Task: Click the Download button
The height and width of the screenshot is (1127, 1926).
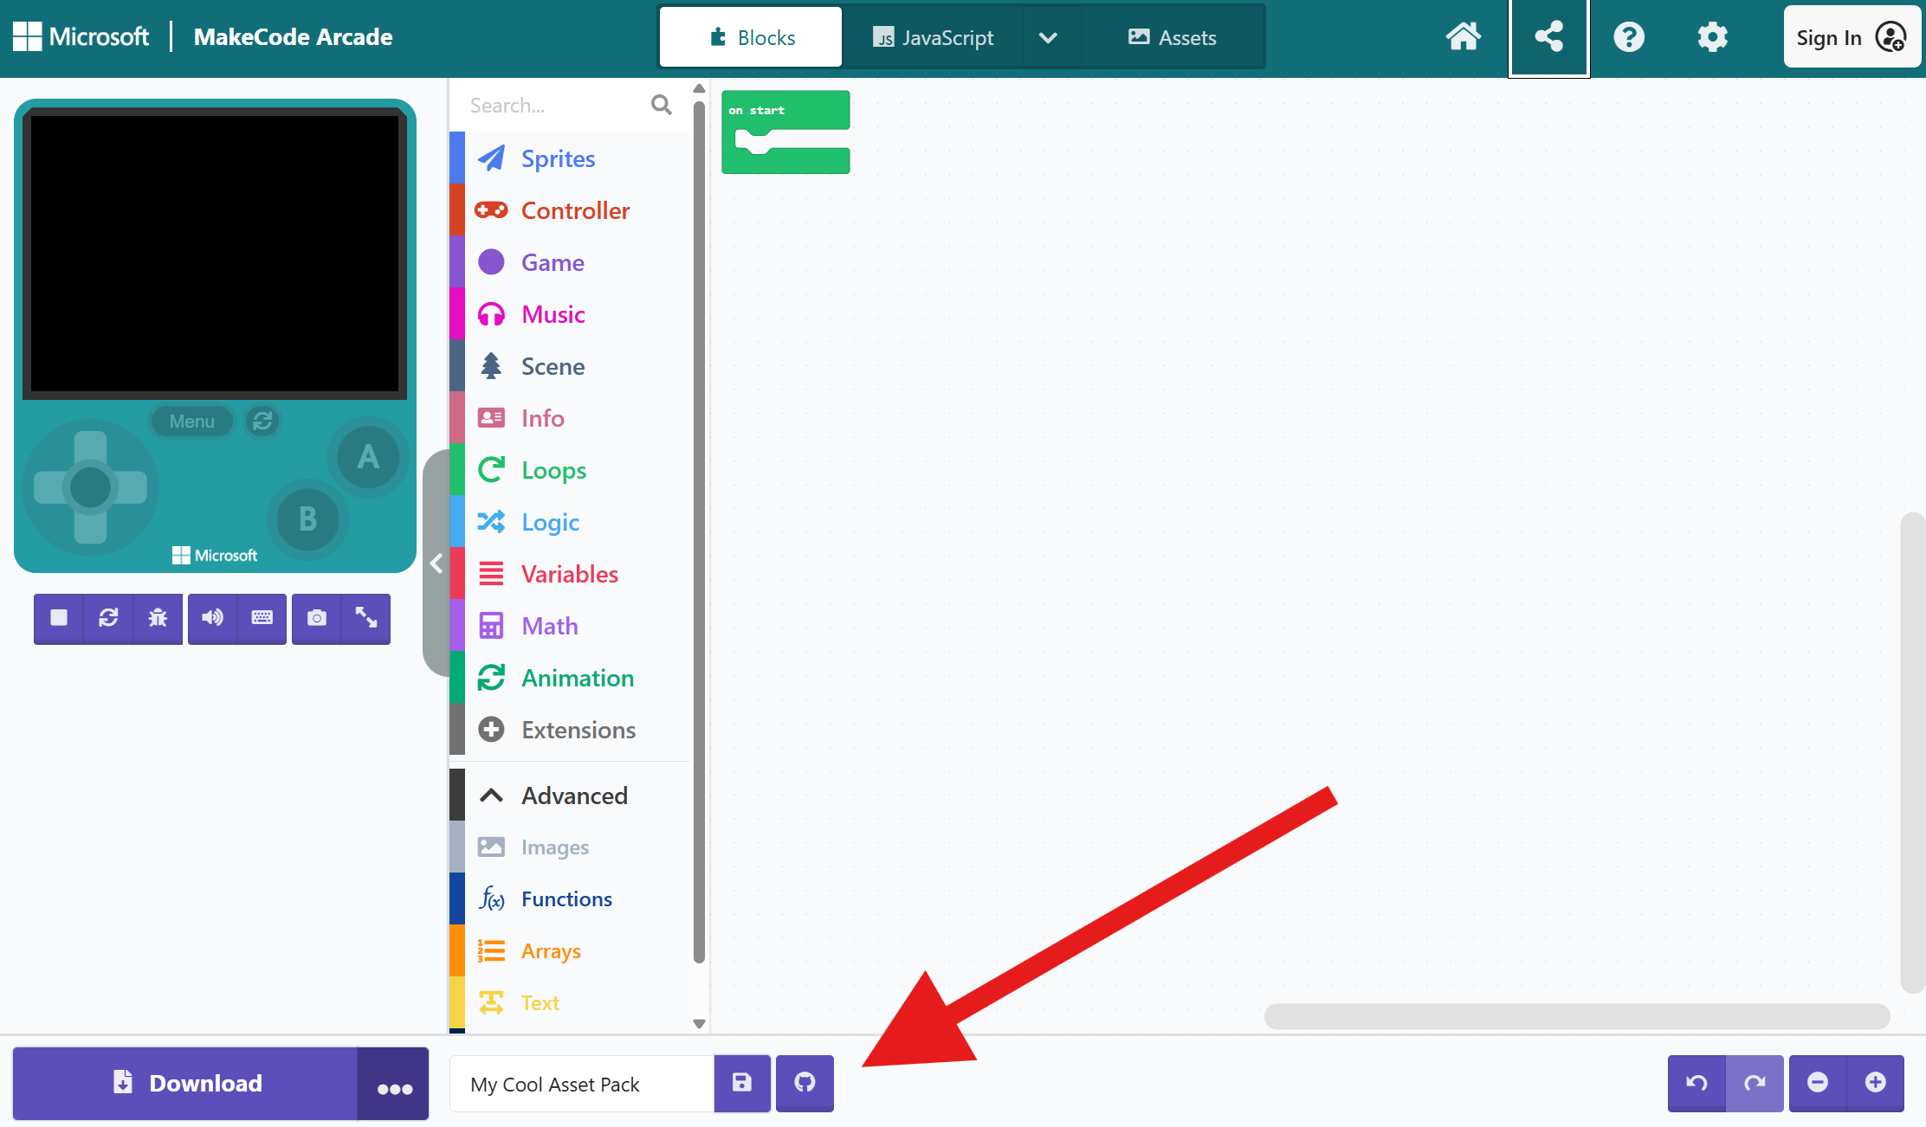Action: pos(186,1083)
